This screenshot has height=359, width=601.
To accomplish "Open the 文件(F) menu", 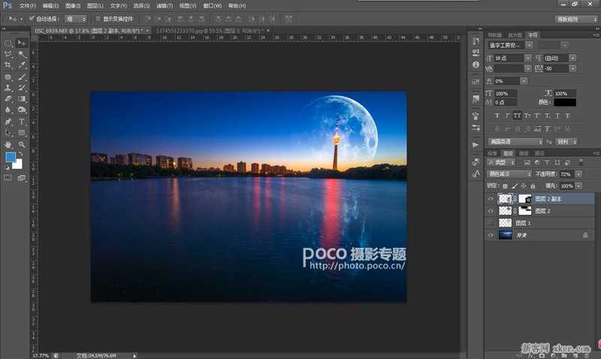I will click(x=27, y=6).
